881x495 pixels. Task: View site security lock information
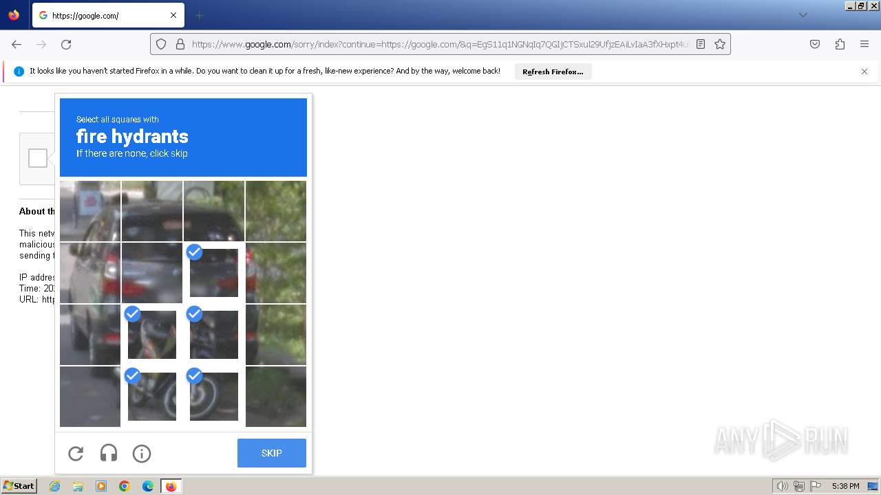click(180, 44)
